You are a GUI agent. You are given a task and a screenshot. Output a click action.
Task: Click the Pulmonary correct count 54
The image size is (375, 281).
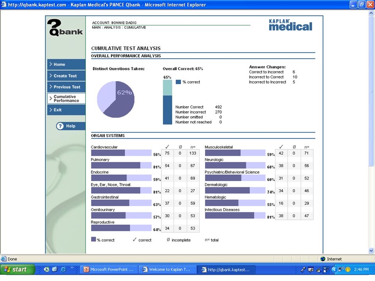167,165
